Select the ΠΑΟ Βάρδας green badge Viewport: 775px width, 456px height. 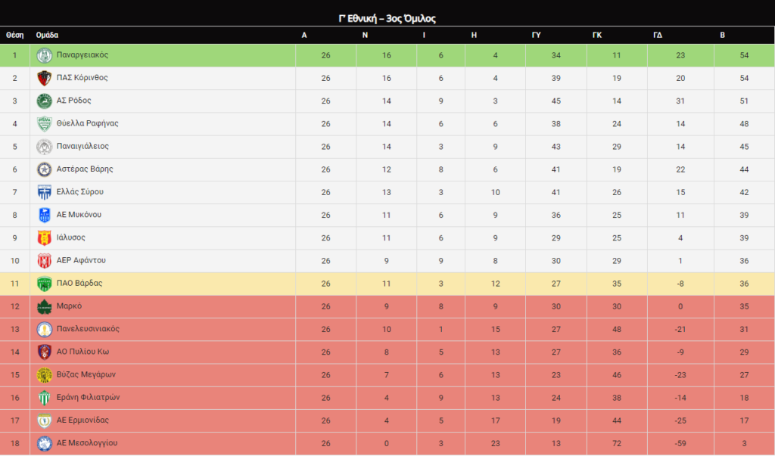(45, 284)
